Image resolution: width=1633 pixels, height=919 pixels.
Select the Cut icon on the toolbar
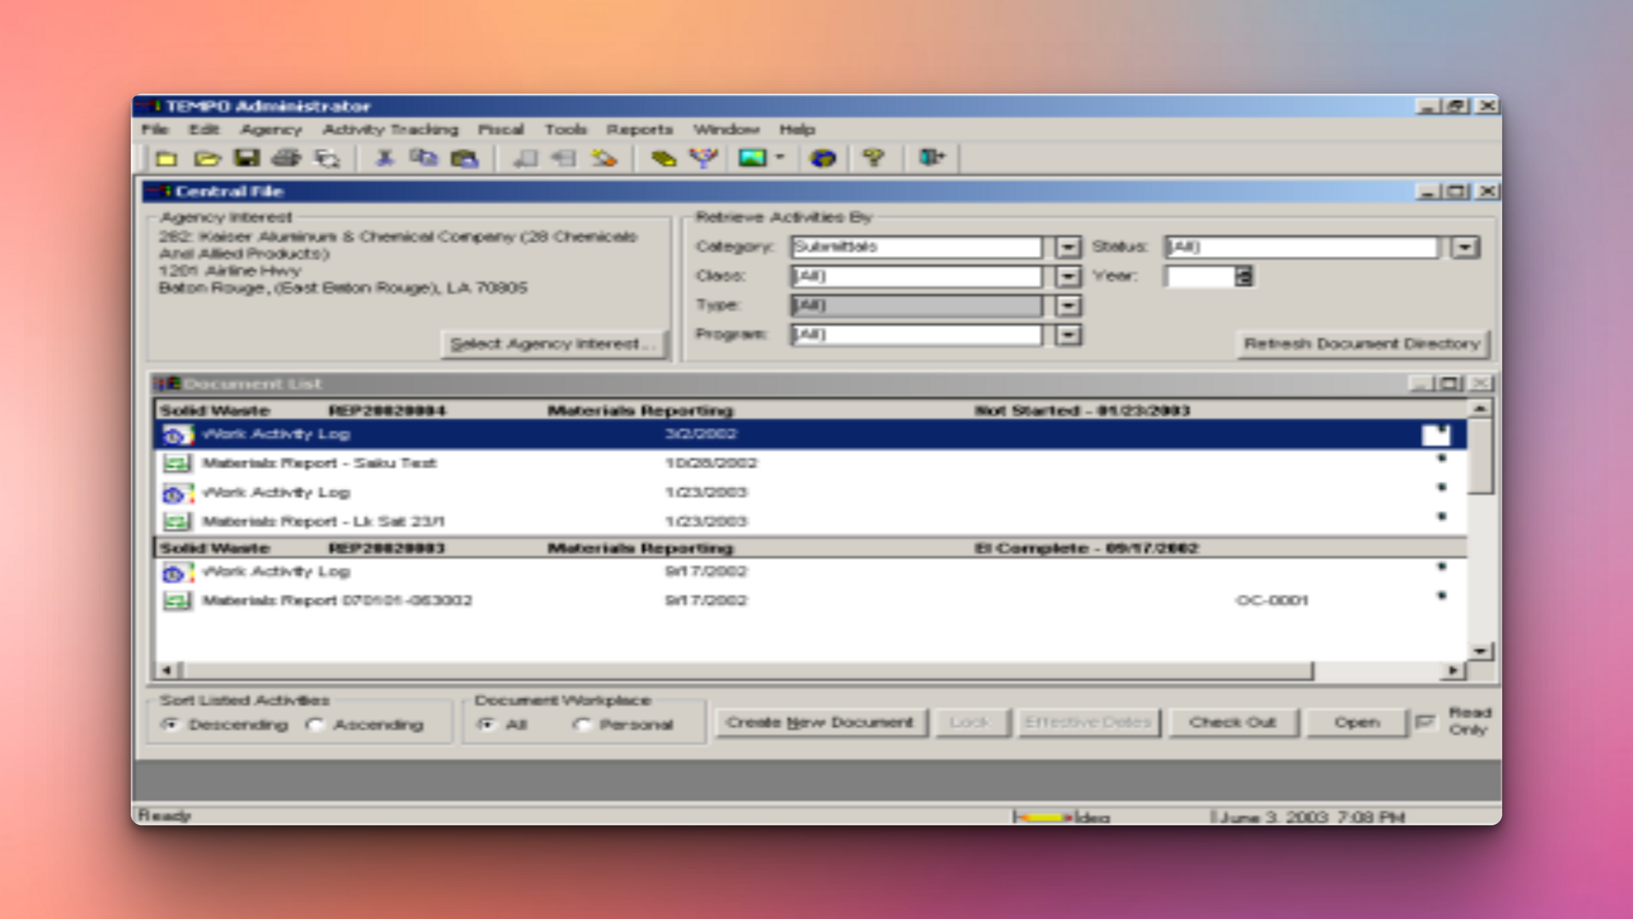pos(385,158)
